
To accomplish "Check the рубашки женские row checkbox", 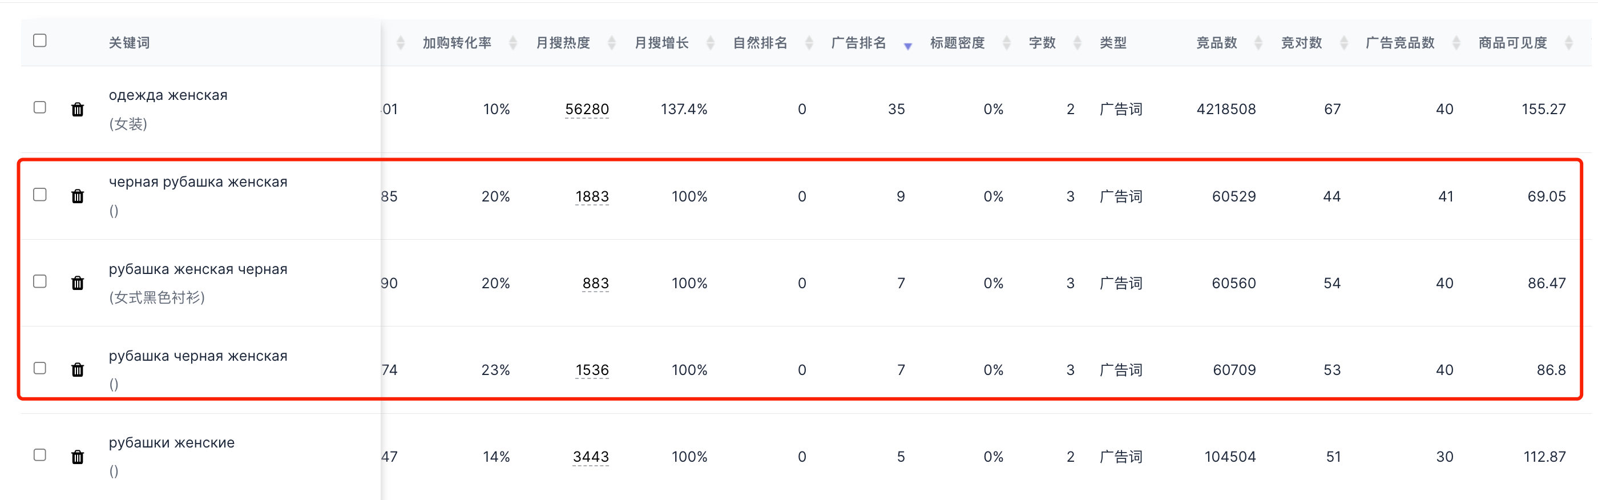I will click(x=40, y=455).
